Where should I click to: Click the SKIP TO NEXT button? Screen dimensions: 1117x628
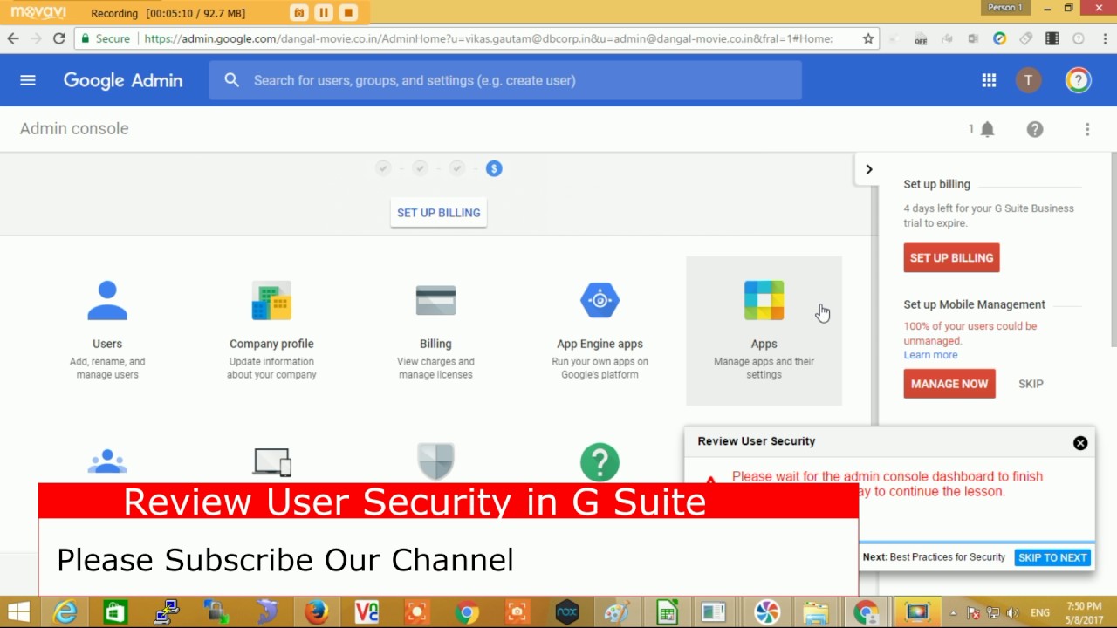point(1052,557)
